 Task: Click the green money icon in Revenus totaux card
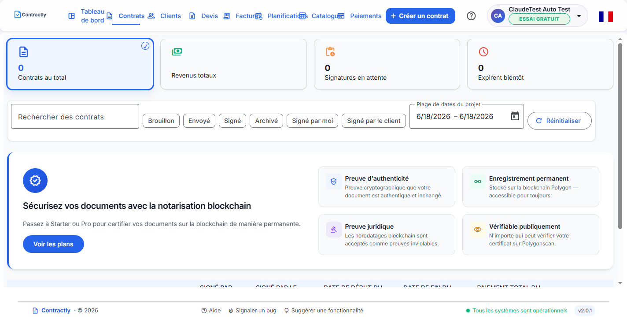[177, 52]
